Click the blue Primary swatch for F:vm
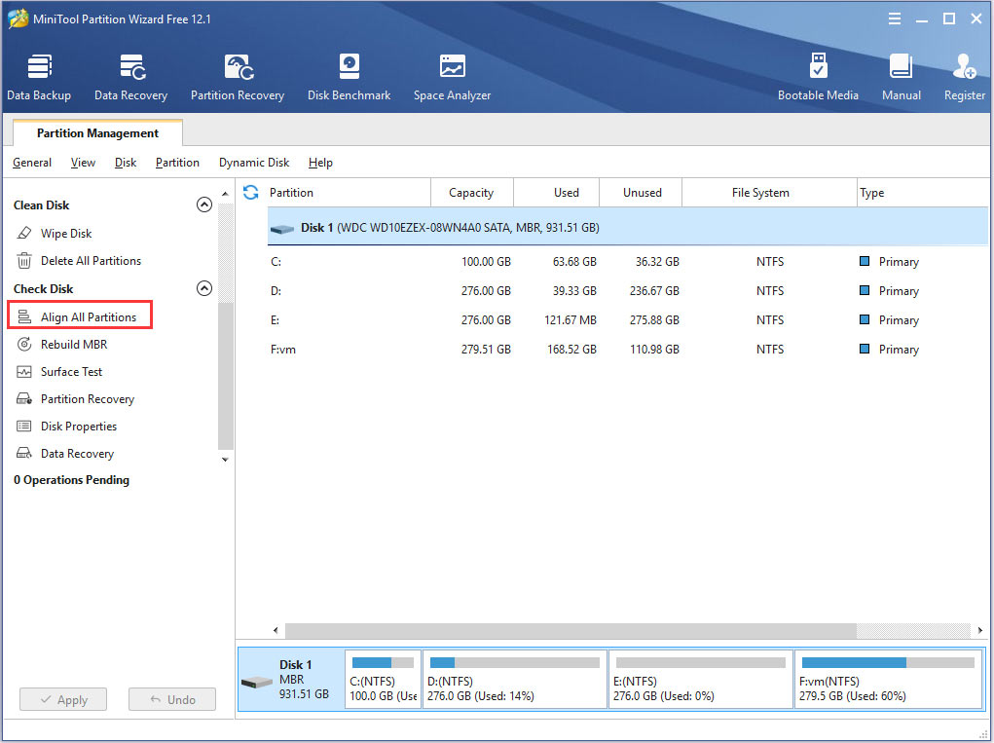 coord(865,349)
